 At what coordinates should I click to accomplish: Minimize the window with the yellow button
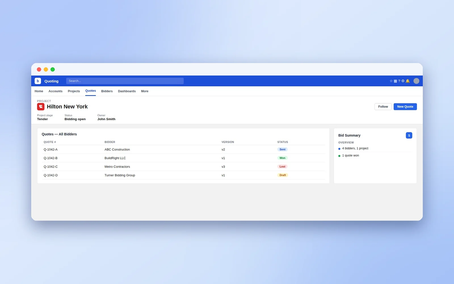pos(46,69)
